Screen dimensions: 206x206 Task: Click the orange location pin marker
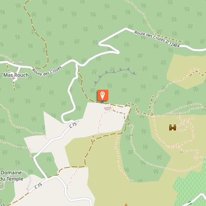click(103, 95)
